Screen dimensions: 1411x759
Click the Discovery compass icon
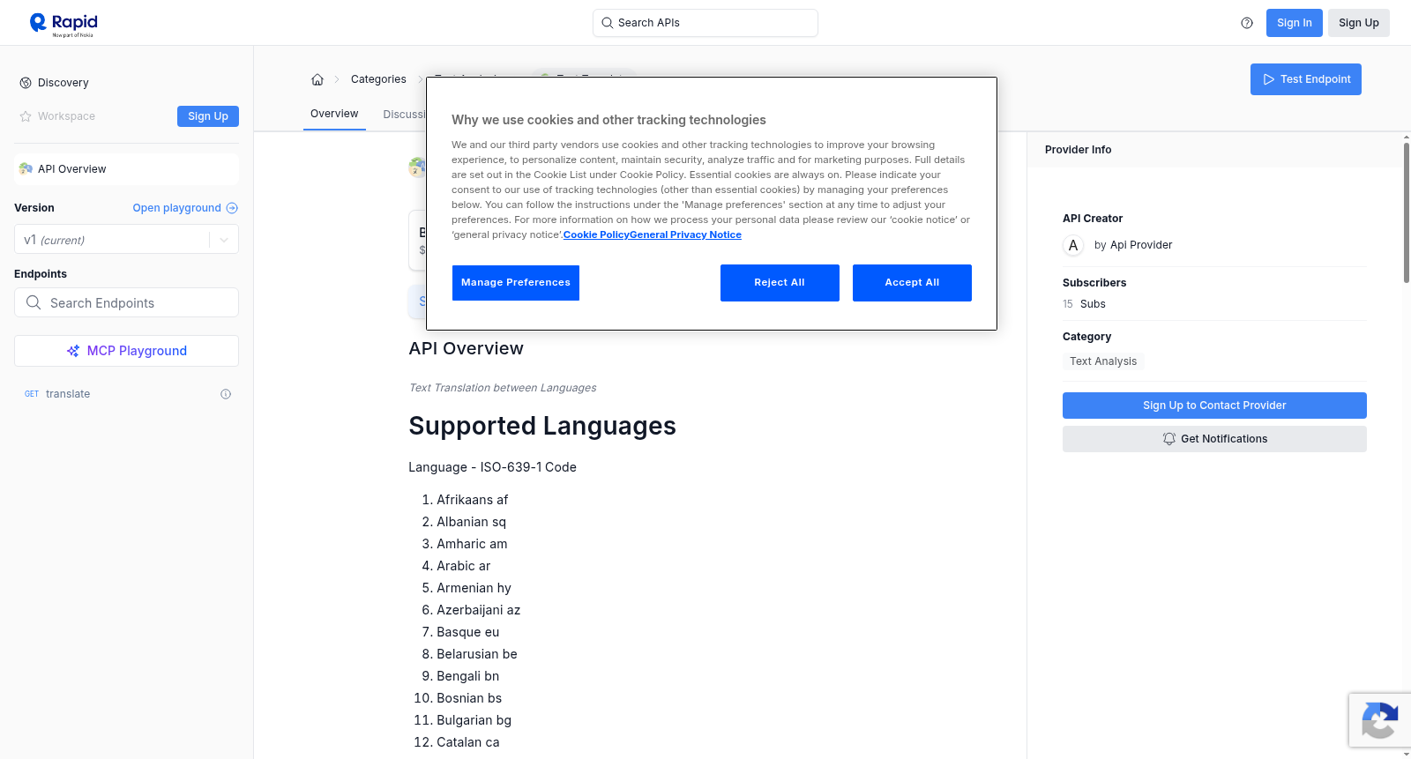[26, 83]
